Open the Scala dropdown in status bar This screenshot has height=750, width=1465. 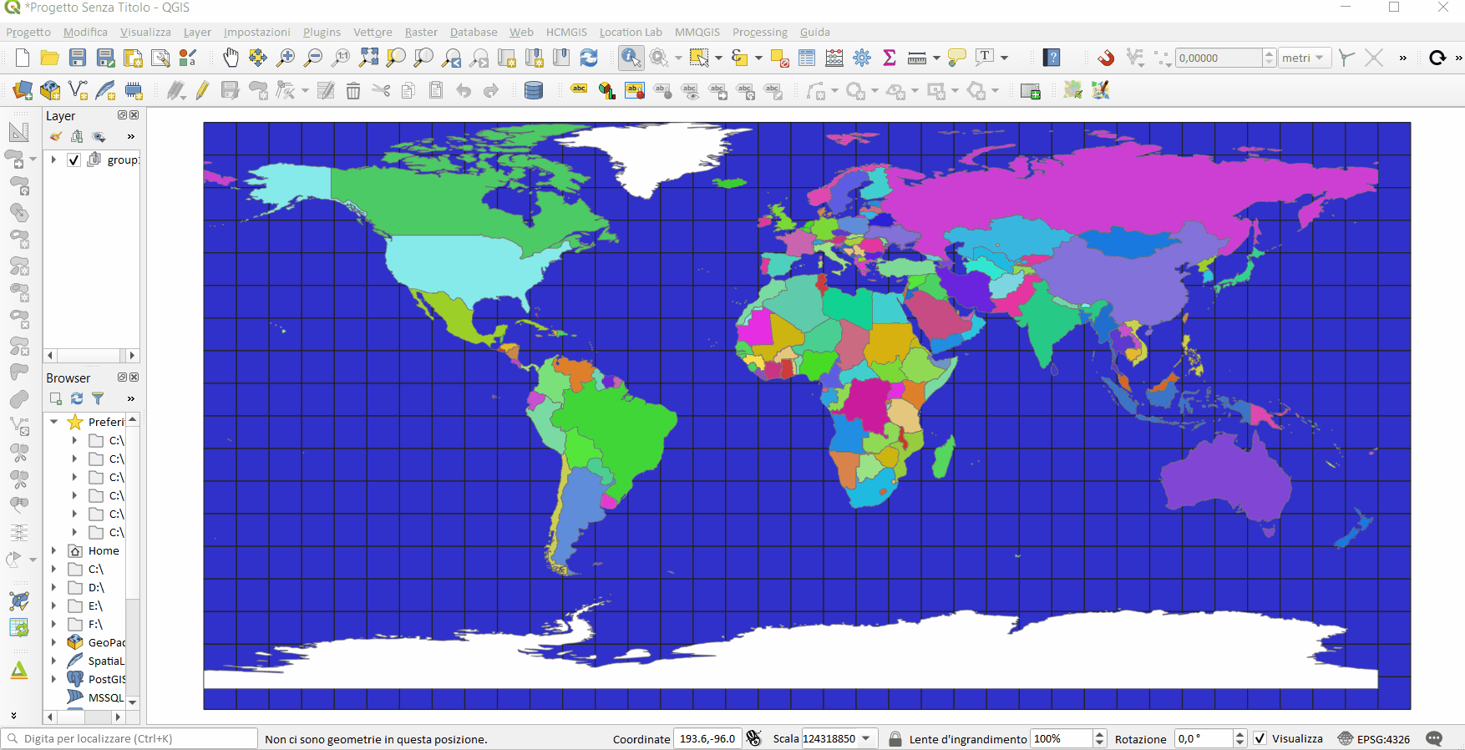pyautogui.click(x=866, y=738)
